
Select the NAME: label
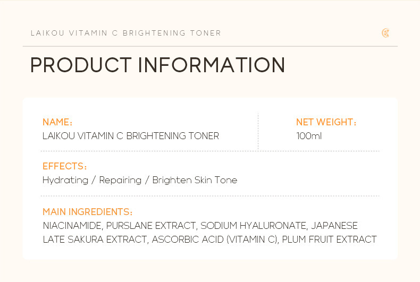[57, 123]
